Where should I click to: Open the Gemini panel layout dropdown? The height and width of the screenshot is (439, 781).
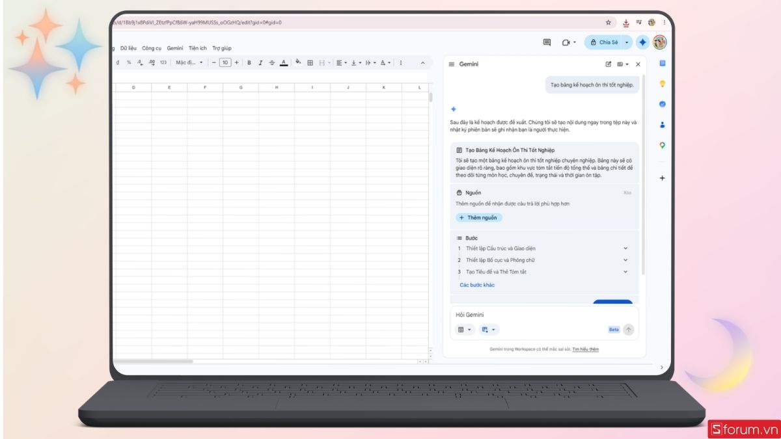pyautogui.click(x=623, y=64)
